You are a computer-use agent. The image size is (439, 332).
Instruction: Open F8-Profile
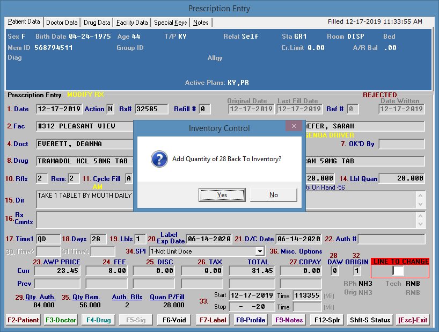(251, 320)
